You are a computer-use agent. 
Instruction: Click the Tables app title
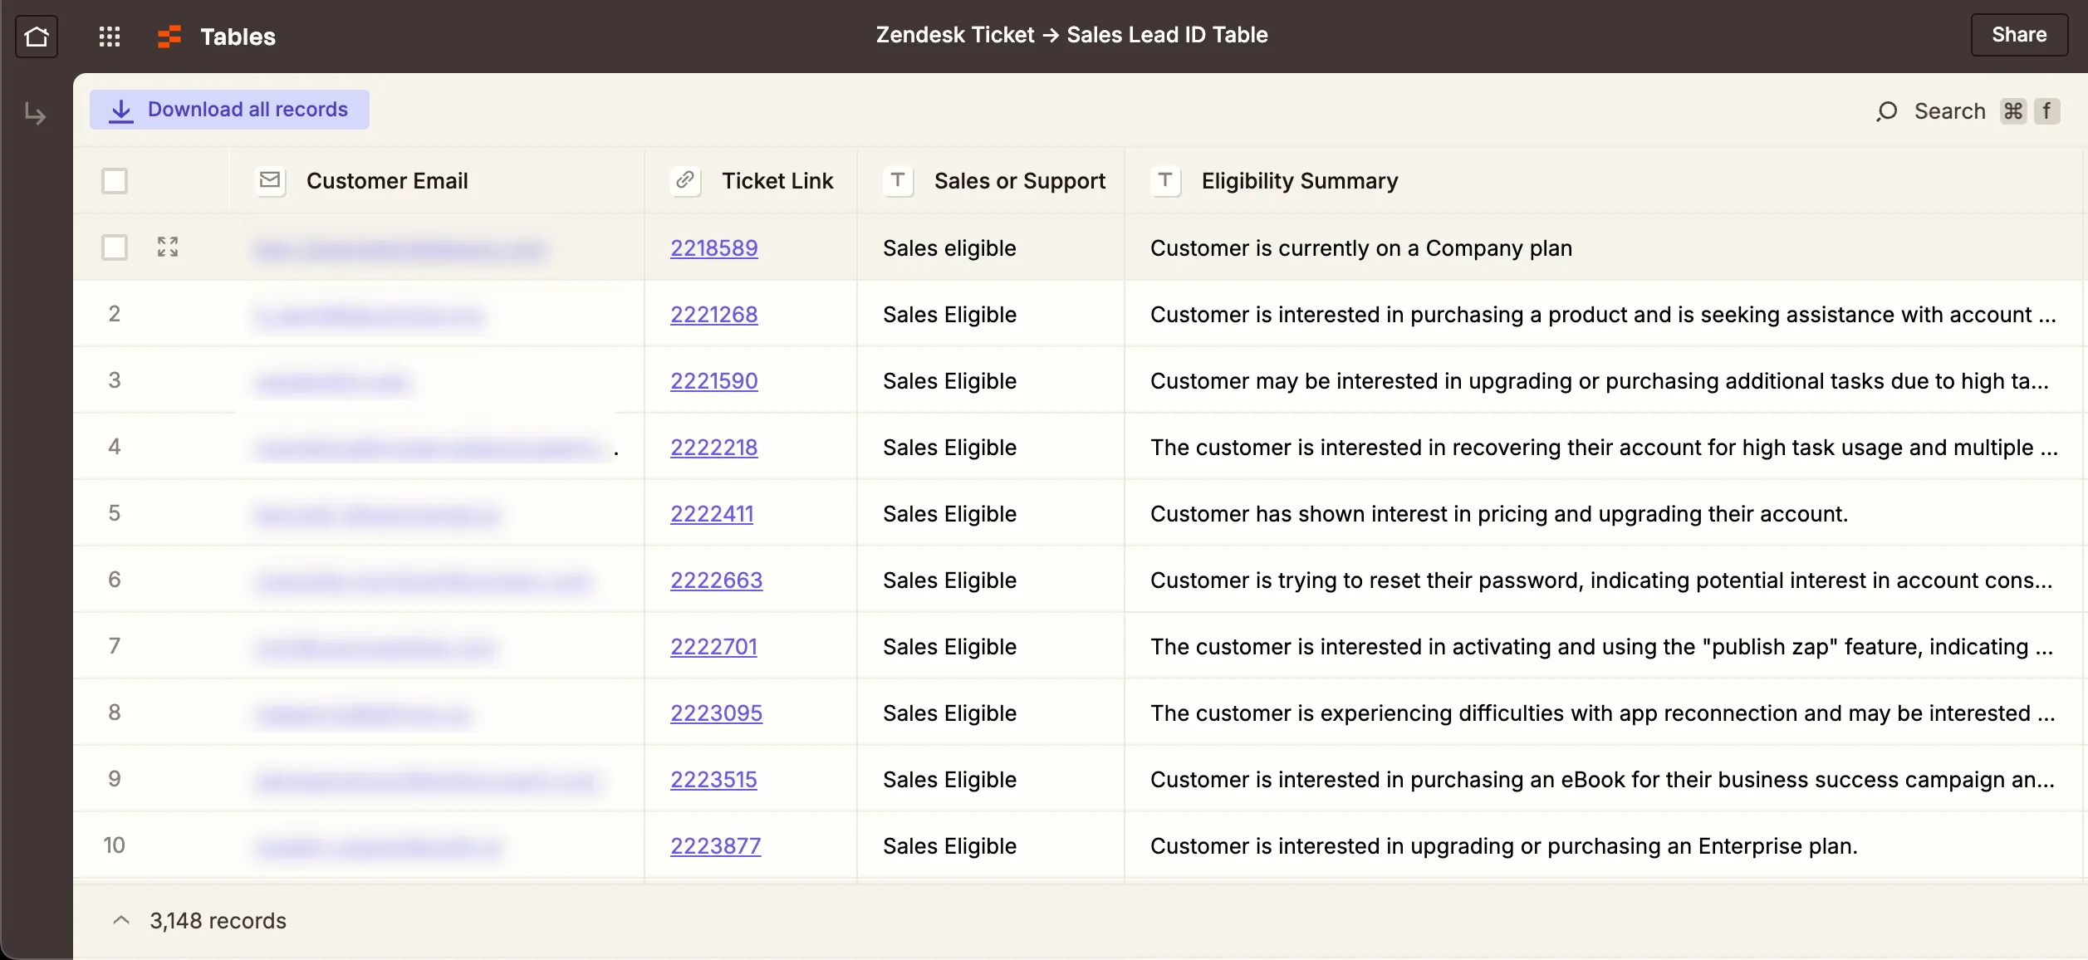point(238,37)
